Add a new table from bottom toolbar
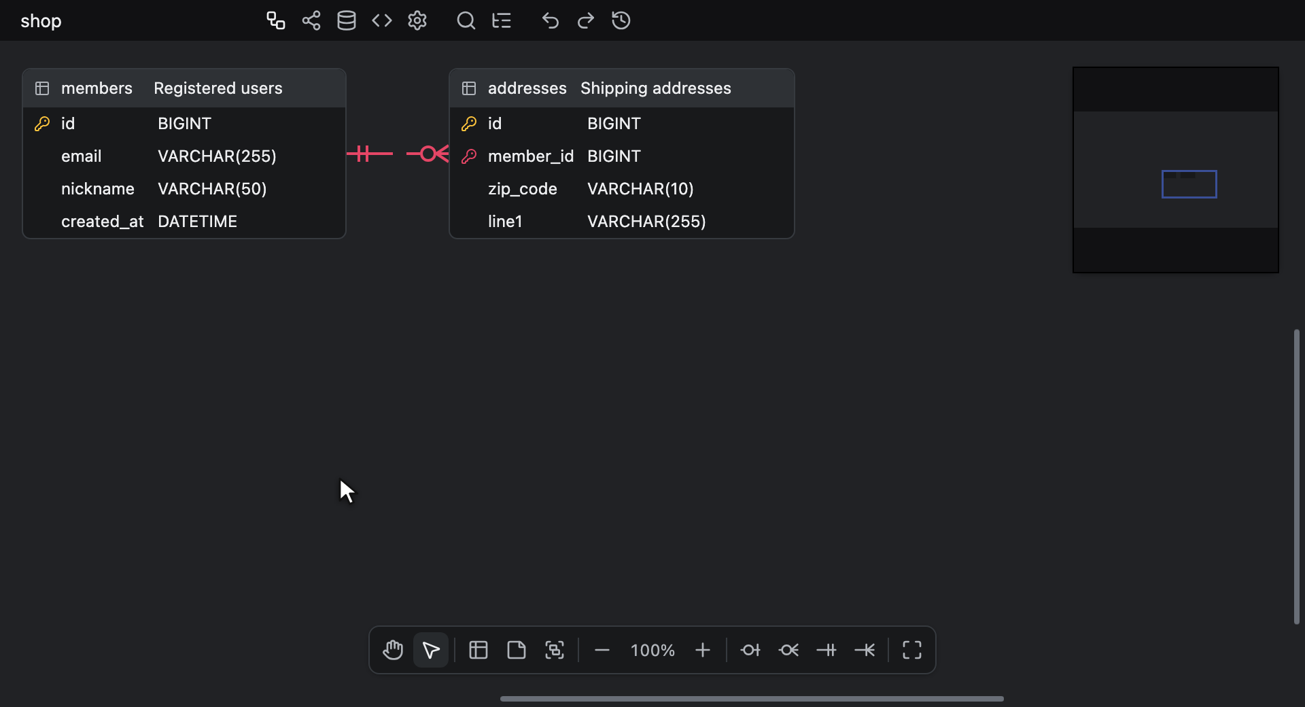 pyautogui.click(x=478, y=650)
